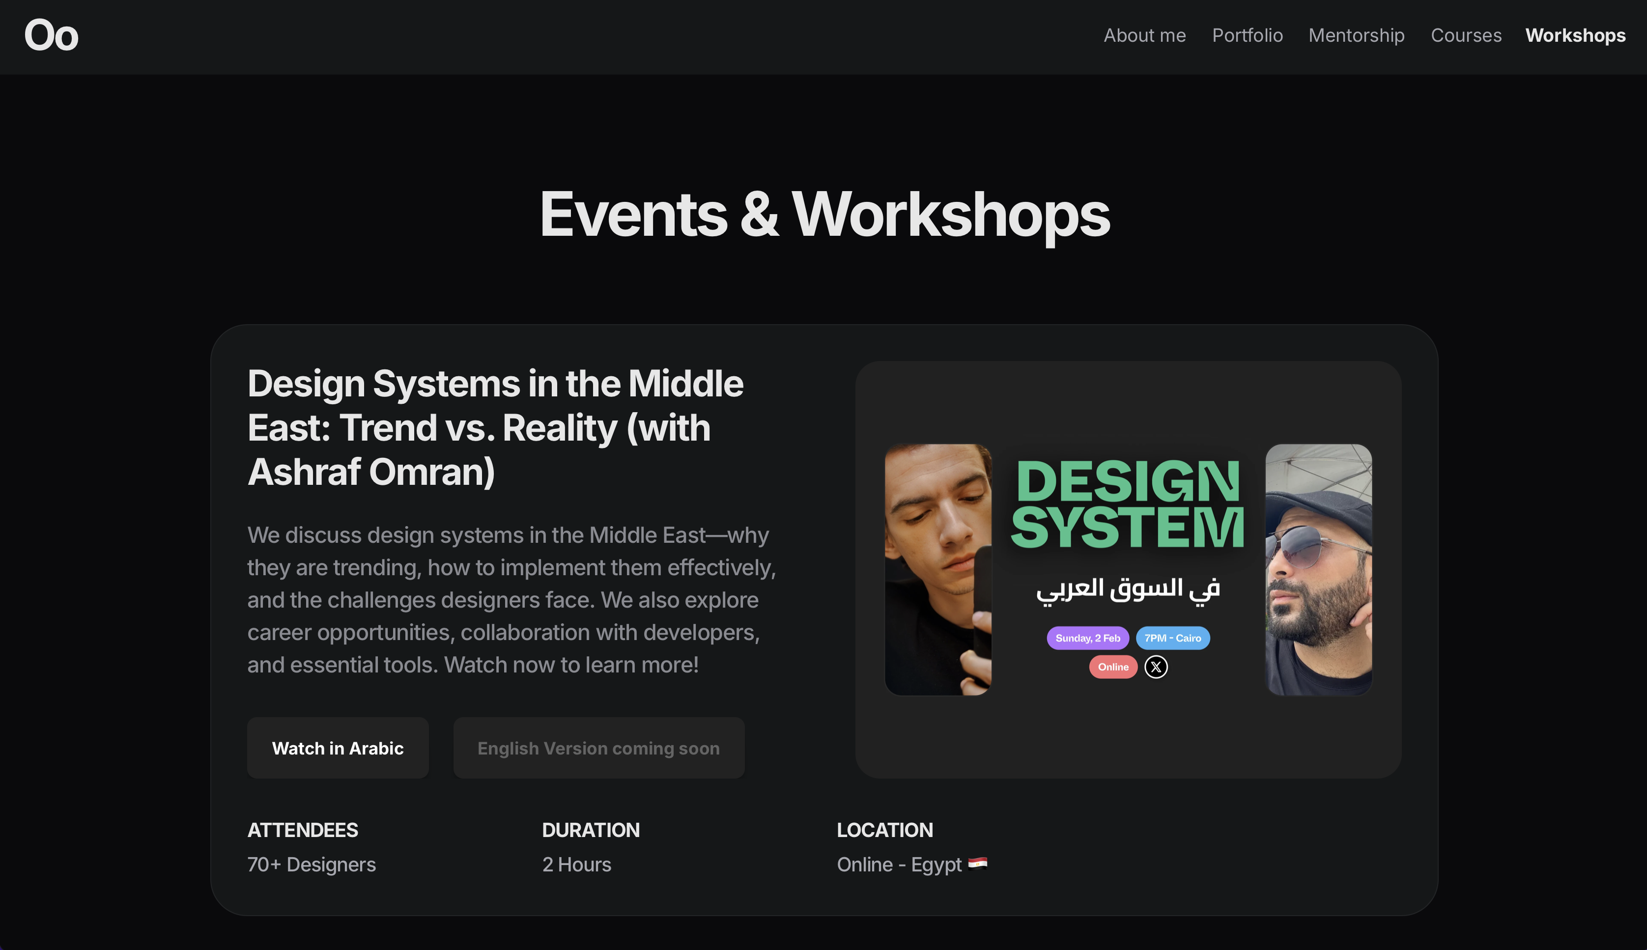Open the About me page
This screenshot has height=950, width=1647.
pos(1144,35)
